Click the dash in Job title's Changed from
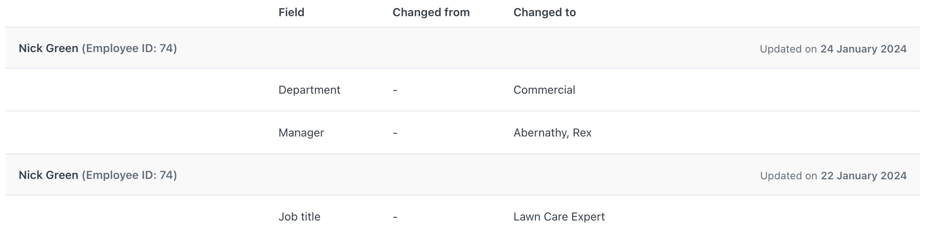The height and width of the screenshot is (231, 929). point(395,217)
